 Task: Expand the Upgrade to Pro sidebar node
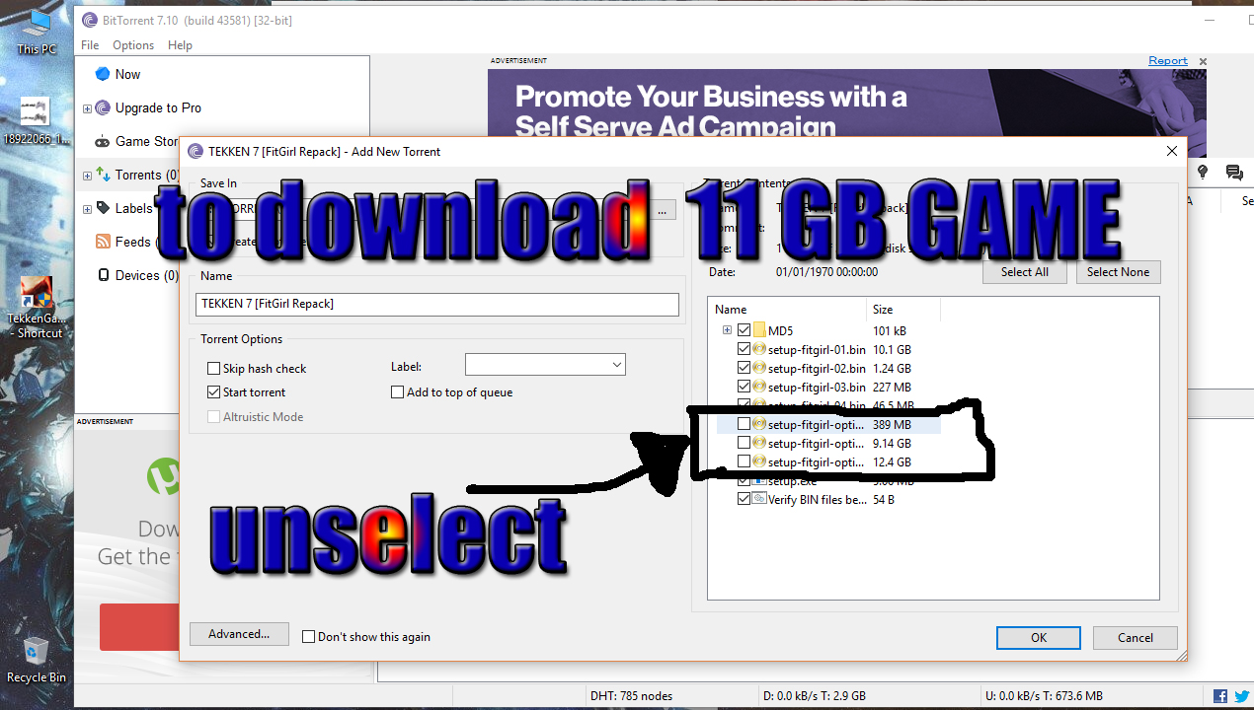click(87, 108)
